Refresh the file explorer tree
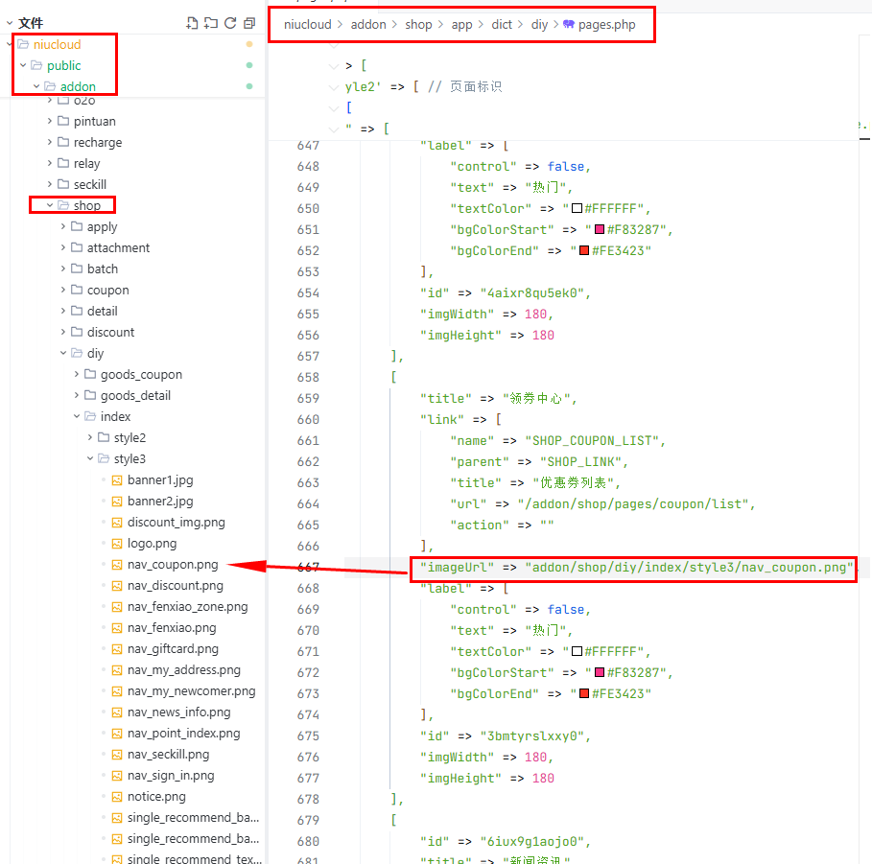 (x=230, y=23)
